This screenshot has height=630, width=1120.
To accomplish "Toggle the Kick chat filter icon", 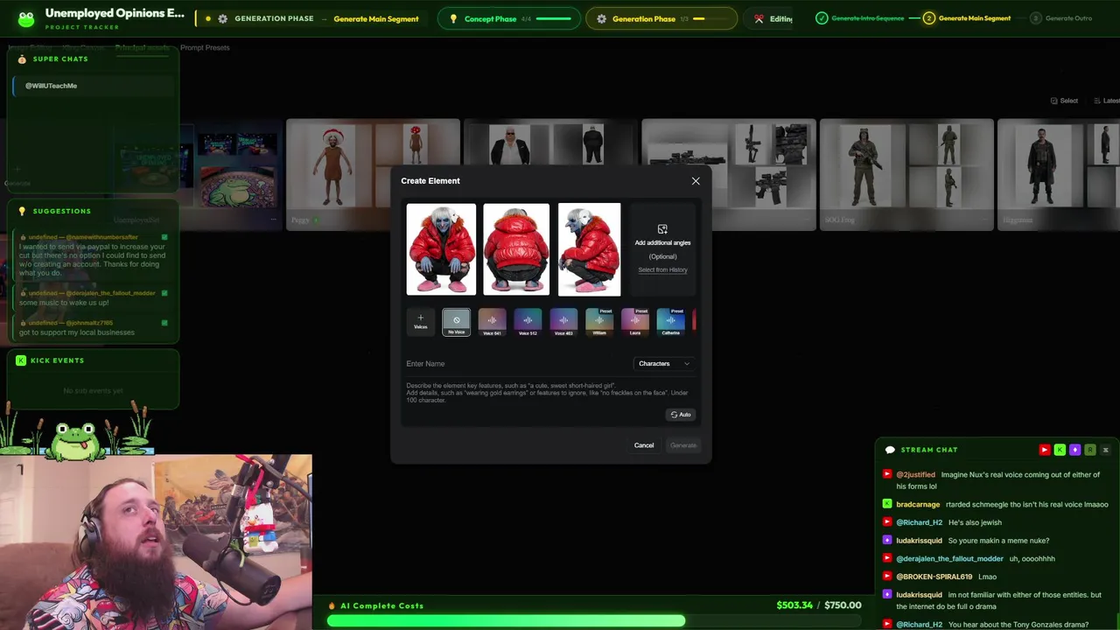I will pyautogui.click(x=1060, y=450).
